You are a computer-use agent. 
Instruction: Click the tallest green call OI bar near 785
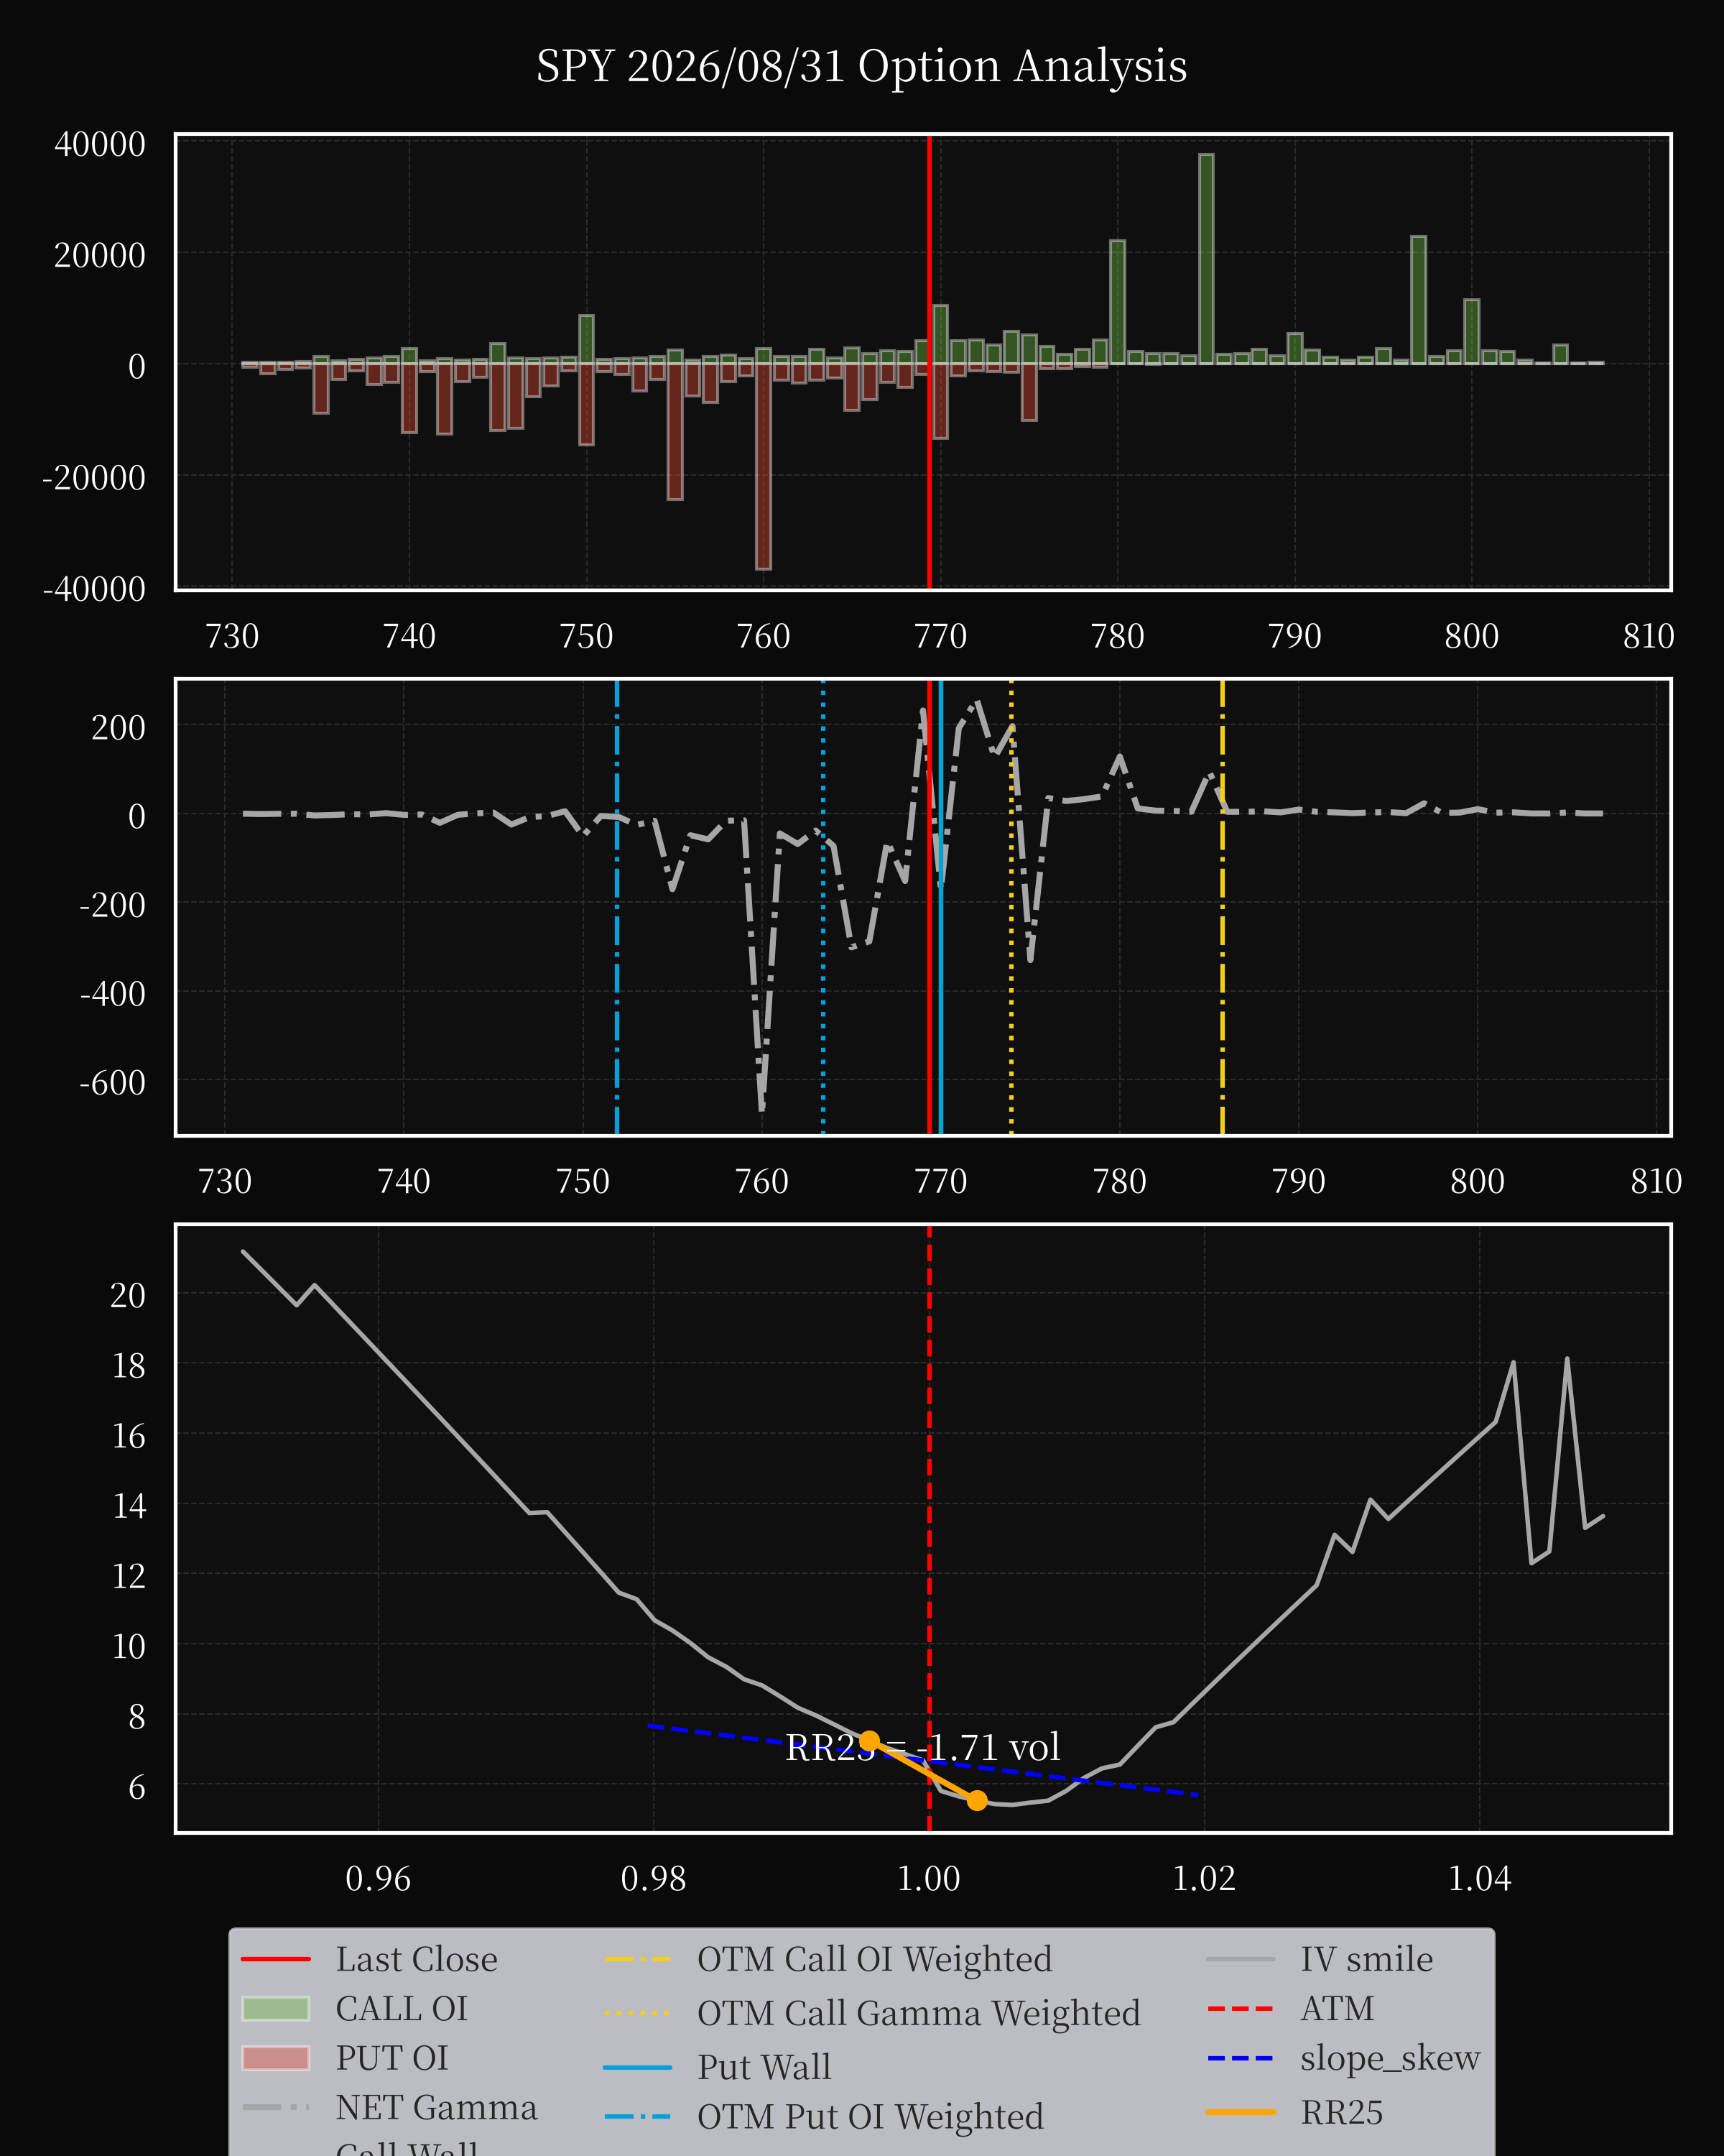(1206, 259)
